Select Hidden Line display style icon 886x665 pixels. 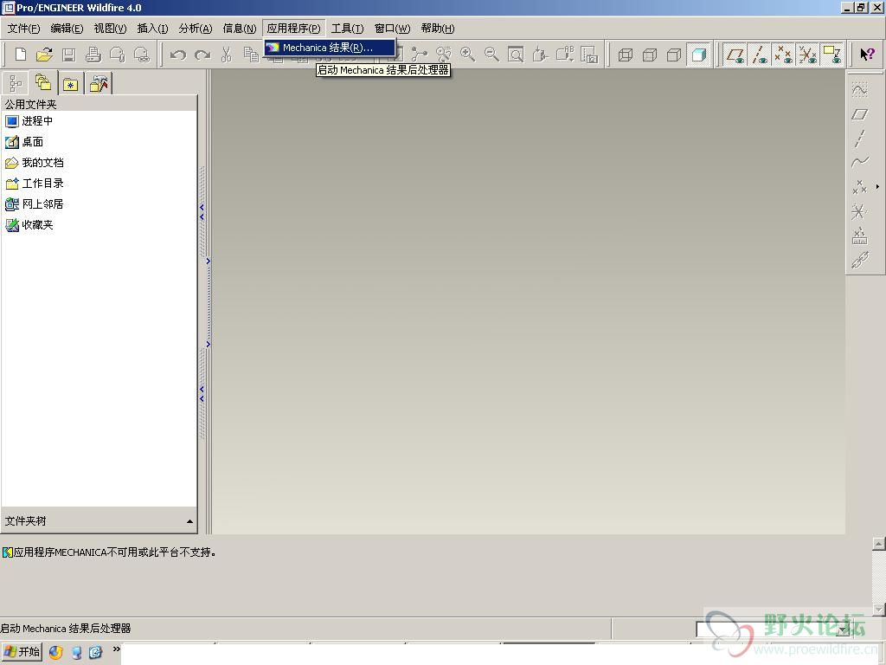(x=650, y=55)
